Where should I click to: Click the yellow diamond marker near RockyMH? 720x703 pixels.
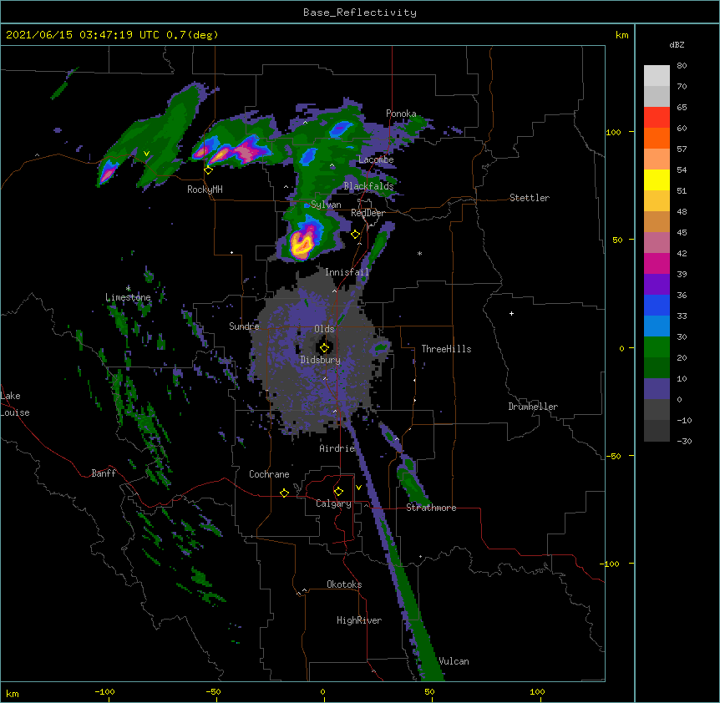tap(209, 170)
